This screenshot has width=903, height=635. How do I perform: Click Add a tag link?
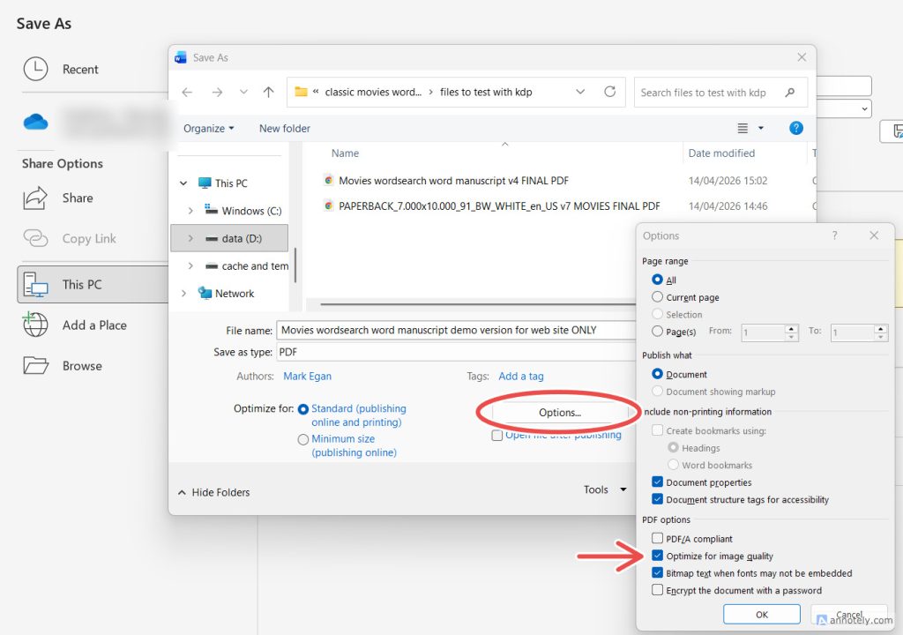(x=520, y=377)
